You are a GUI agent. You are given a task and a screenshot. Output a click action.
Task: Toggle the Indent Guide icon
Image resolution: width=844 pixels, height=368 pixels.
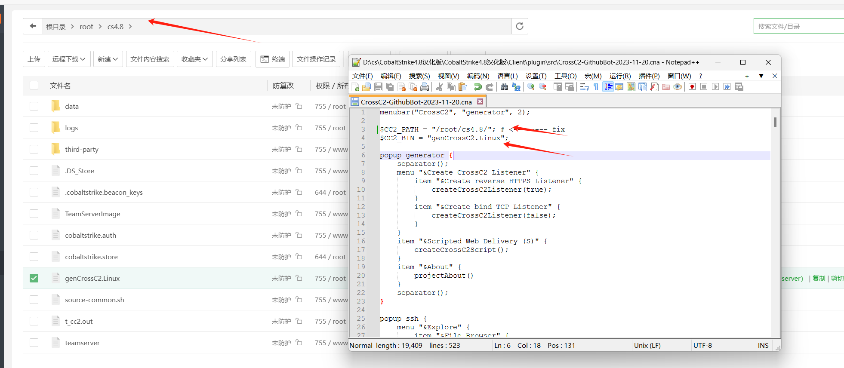(x=608, y=87)
